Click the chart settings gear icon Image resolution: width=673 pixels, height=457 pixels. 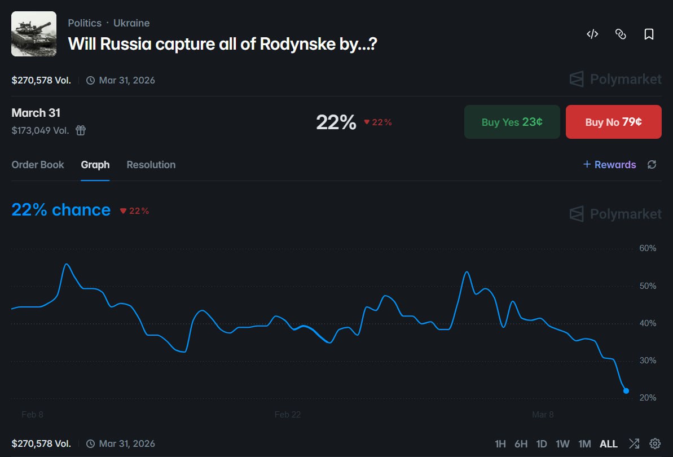[655, 443]
